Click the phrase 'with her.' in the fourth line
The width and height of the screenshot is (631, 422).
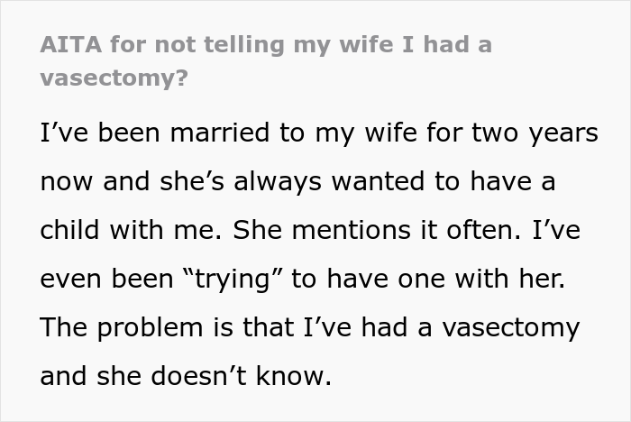pyautogui.click(x=522, y=280)
